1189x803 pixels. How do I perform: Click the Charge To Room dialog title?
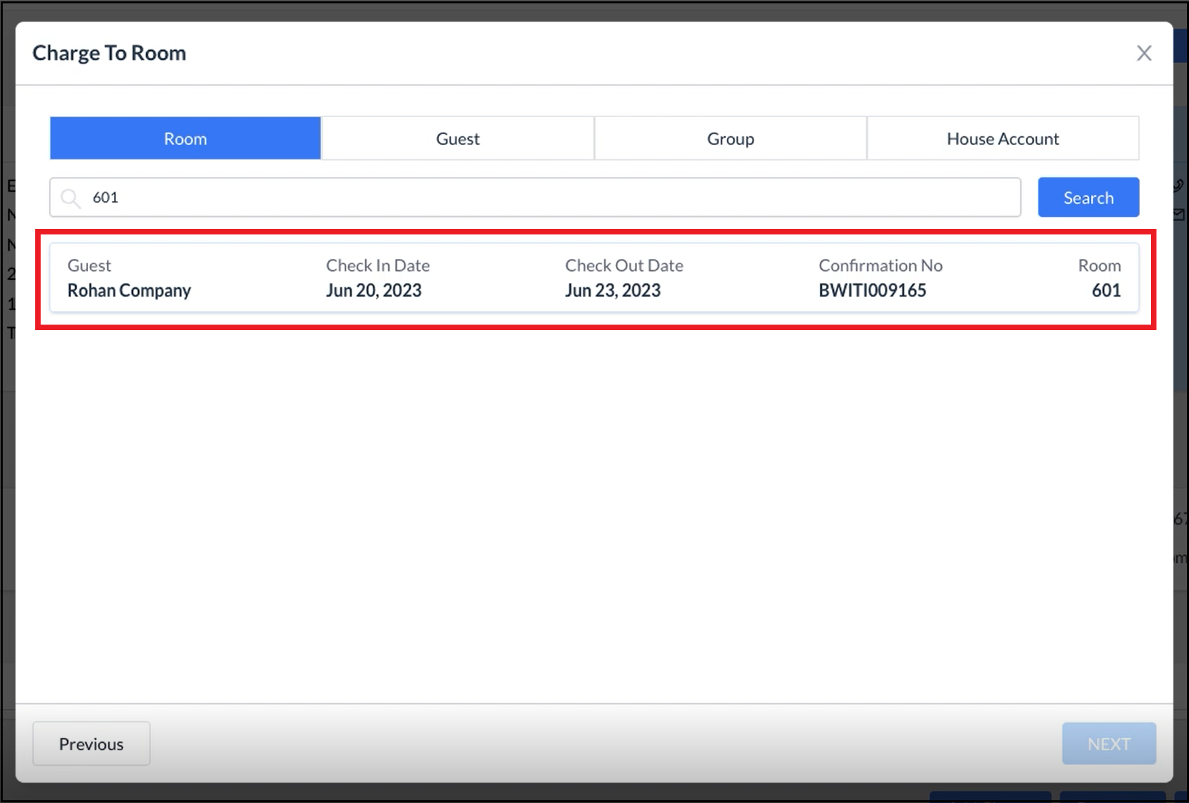[x=110, y=52]
